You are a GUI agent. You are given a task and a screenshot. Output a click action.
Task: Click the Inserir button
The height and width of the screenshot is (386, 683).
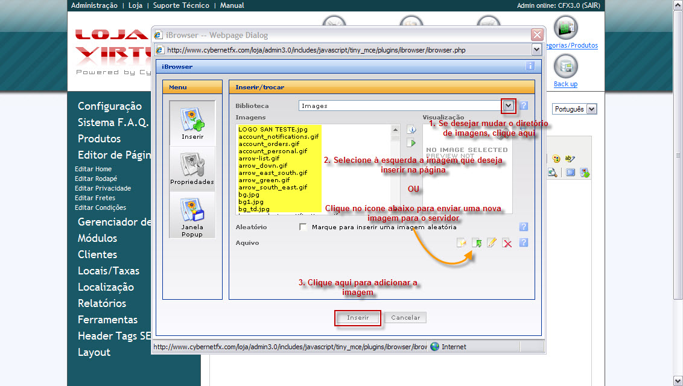358,317
